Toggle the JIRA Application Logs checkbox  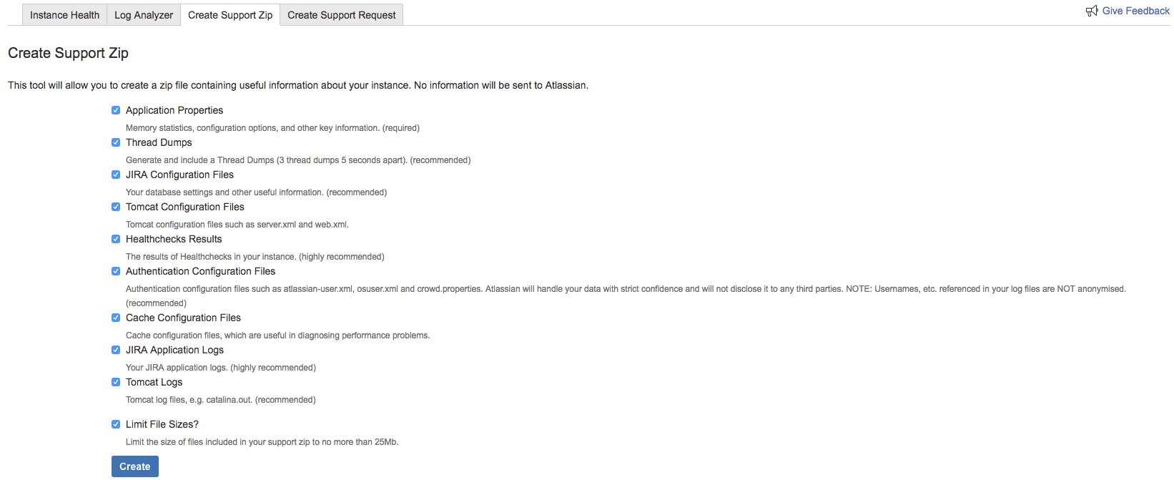[x=116, y=350]
